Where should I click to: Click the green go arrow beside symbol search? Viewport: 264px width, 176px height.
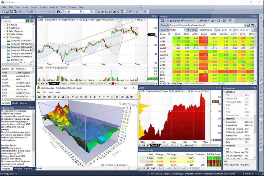(x=27, y=21)
